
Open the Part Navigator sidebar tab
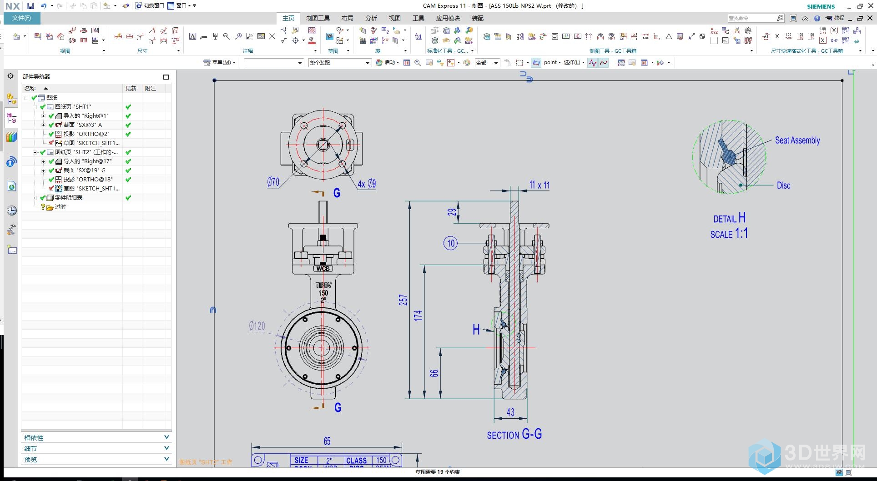pyautogui.click(x=12, y=119)
